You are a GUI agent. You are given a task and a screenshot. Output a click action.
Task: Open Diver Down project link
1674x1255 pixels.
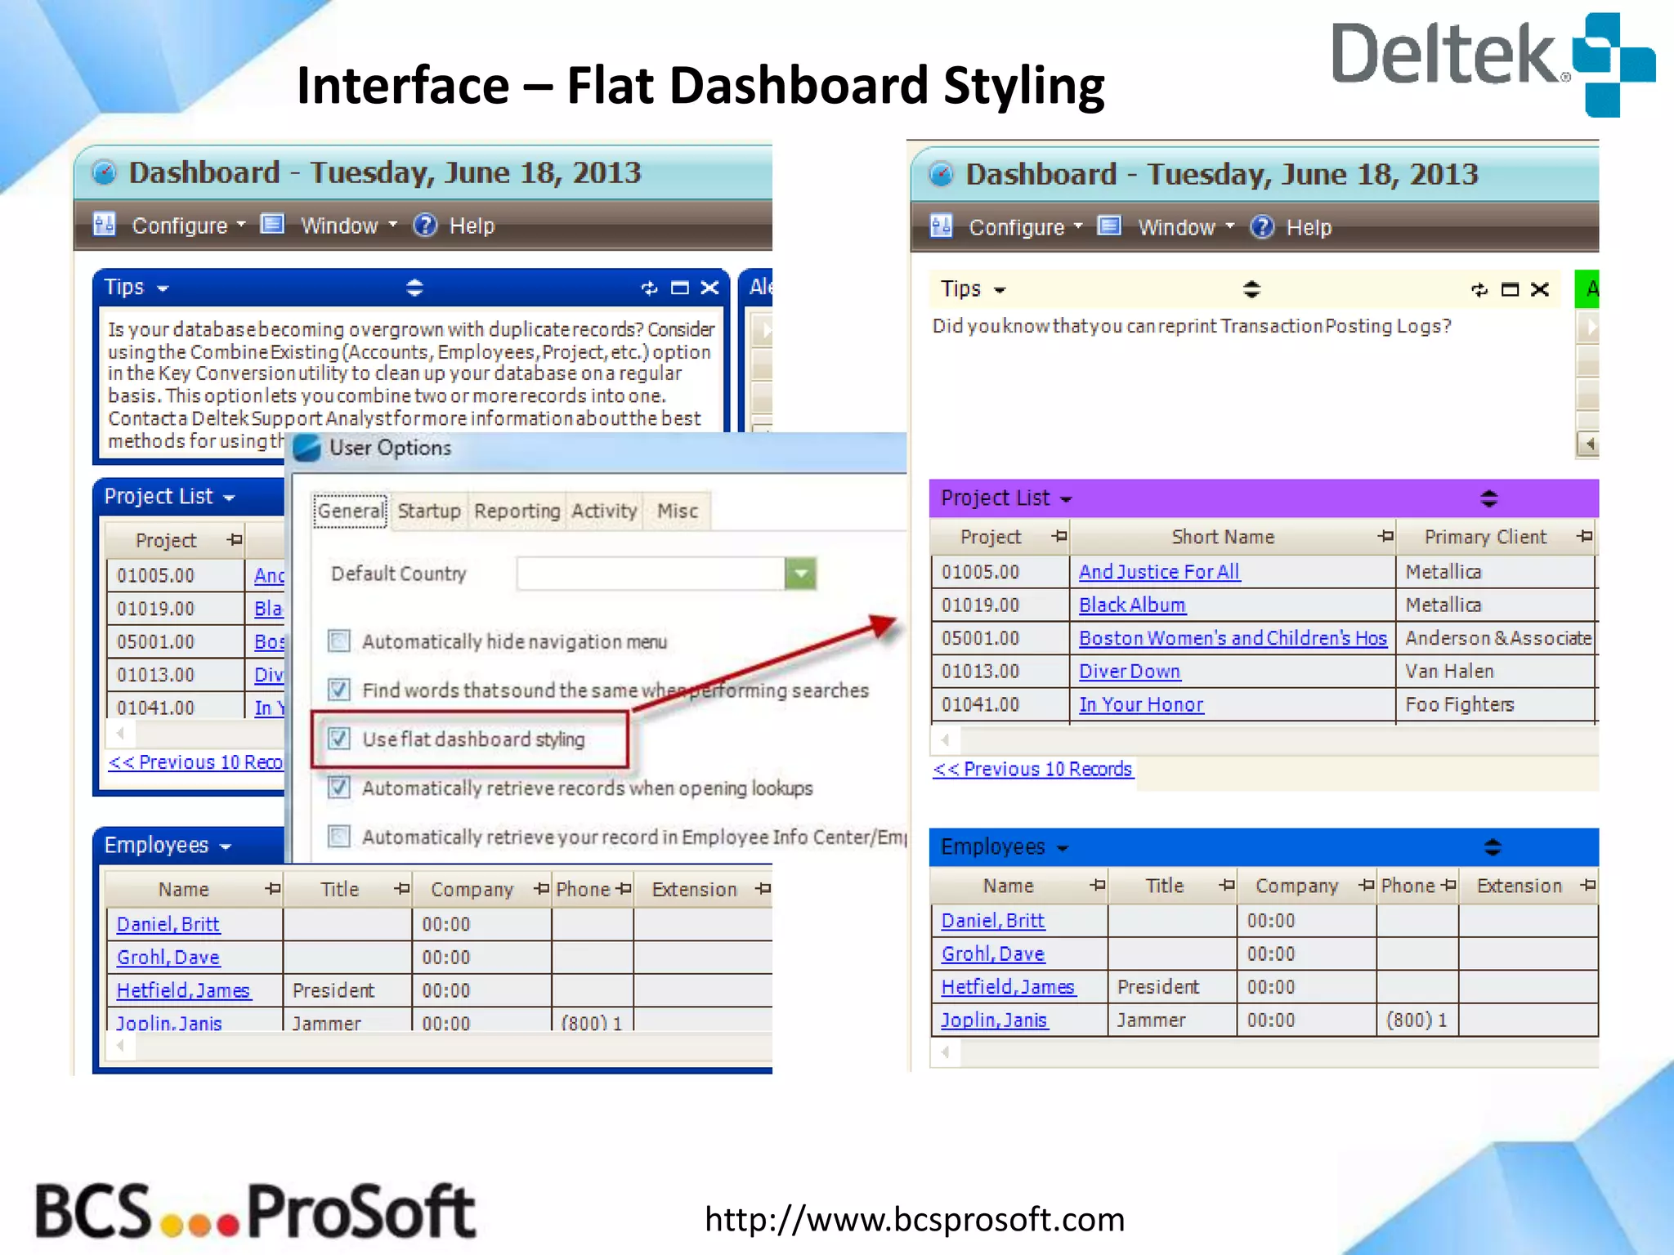(1130, 672)
